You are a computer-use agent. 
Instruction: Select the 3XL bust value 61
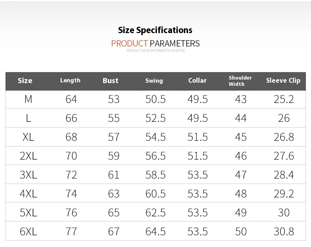[114, 175]
